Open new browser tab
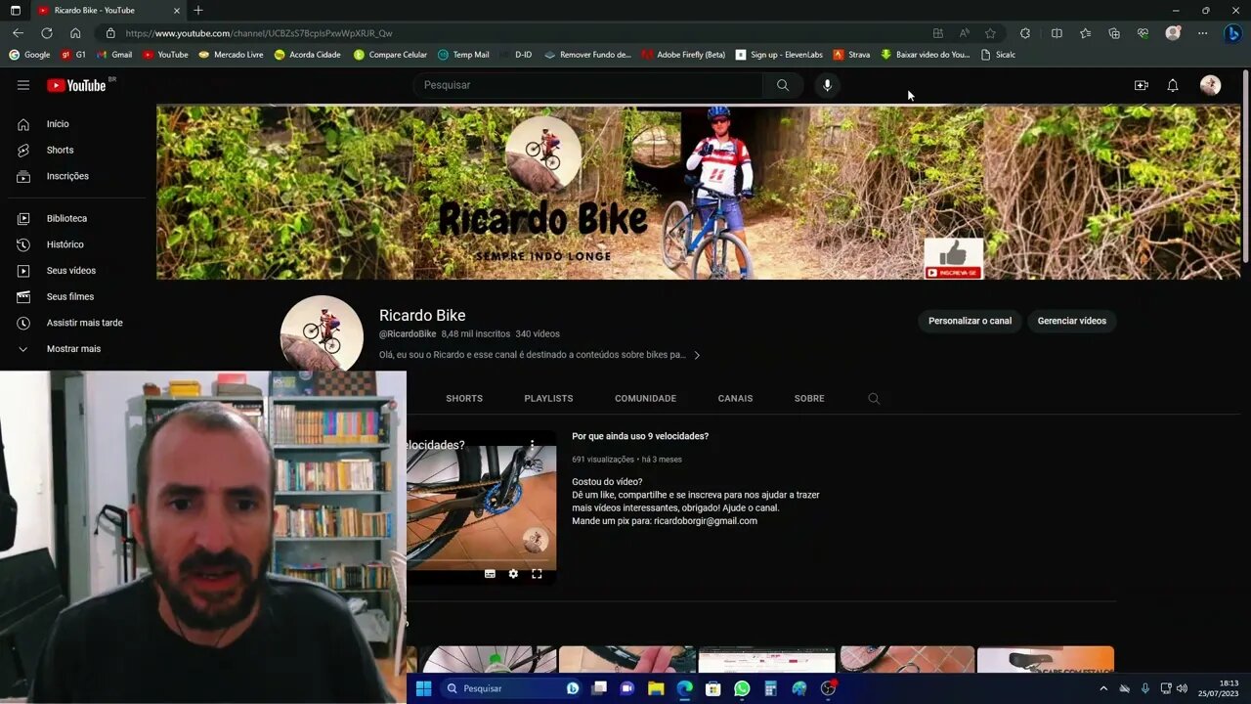 [198, 10]
